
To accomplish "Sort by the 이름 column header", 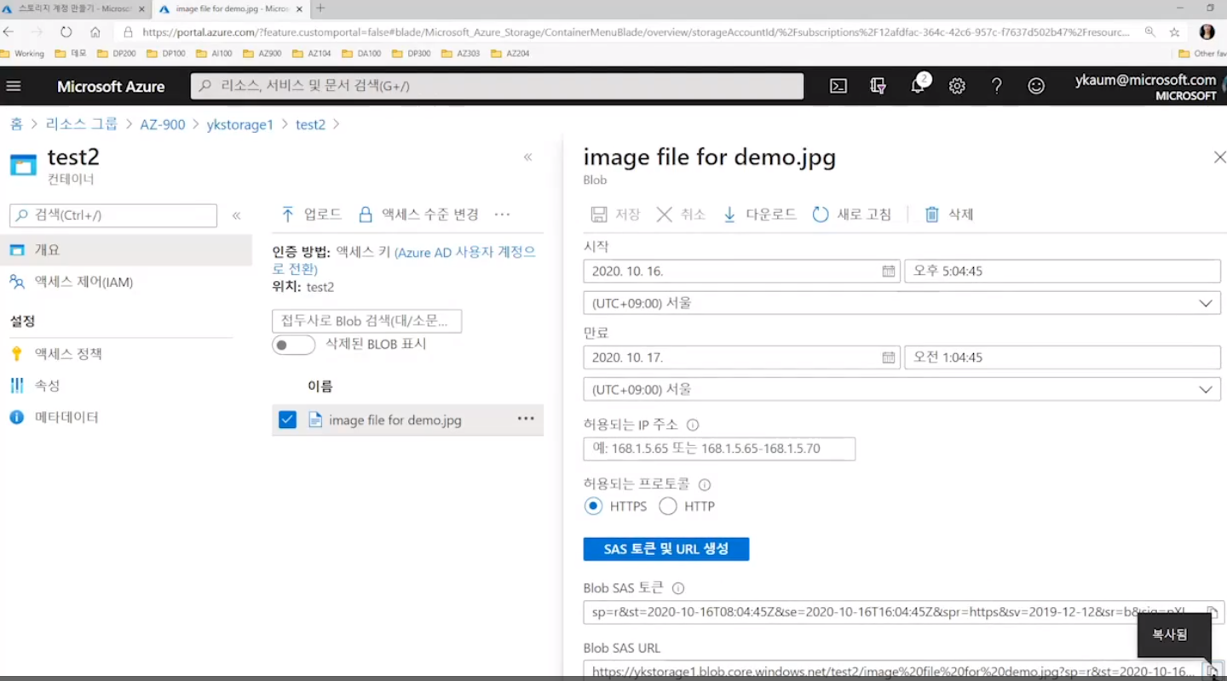I will pos(320,386).
